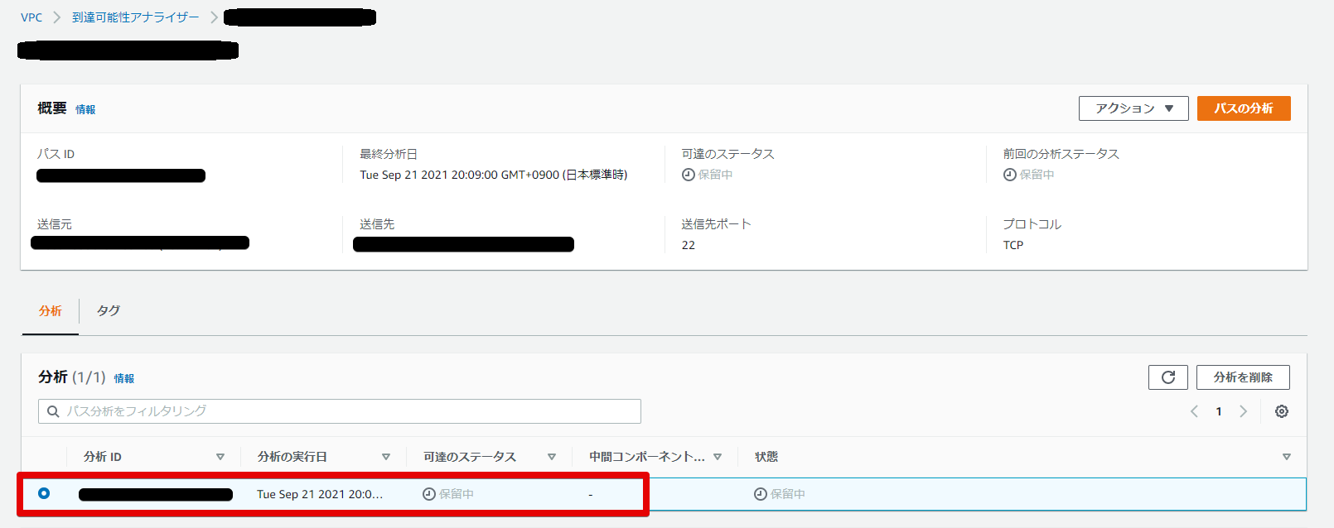Click the Tue Sep 21 2021 20:0... cell
This screenshot has width=1334, height=528.
pyautogui.click(x=320, y=494)
